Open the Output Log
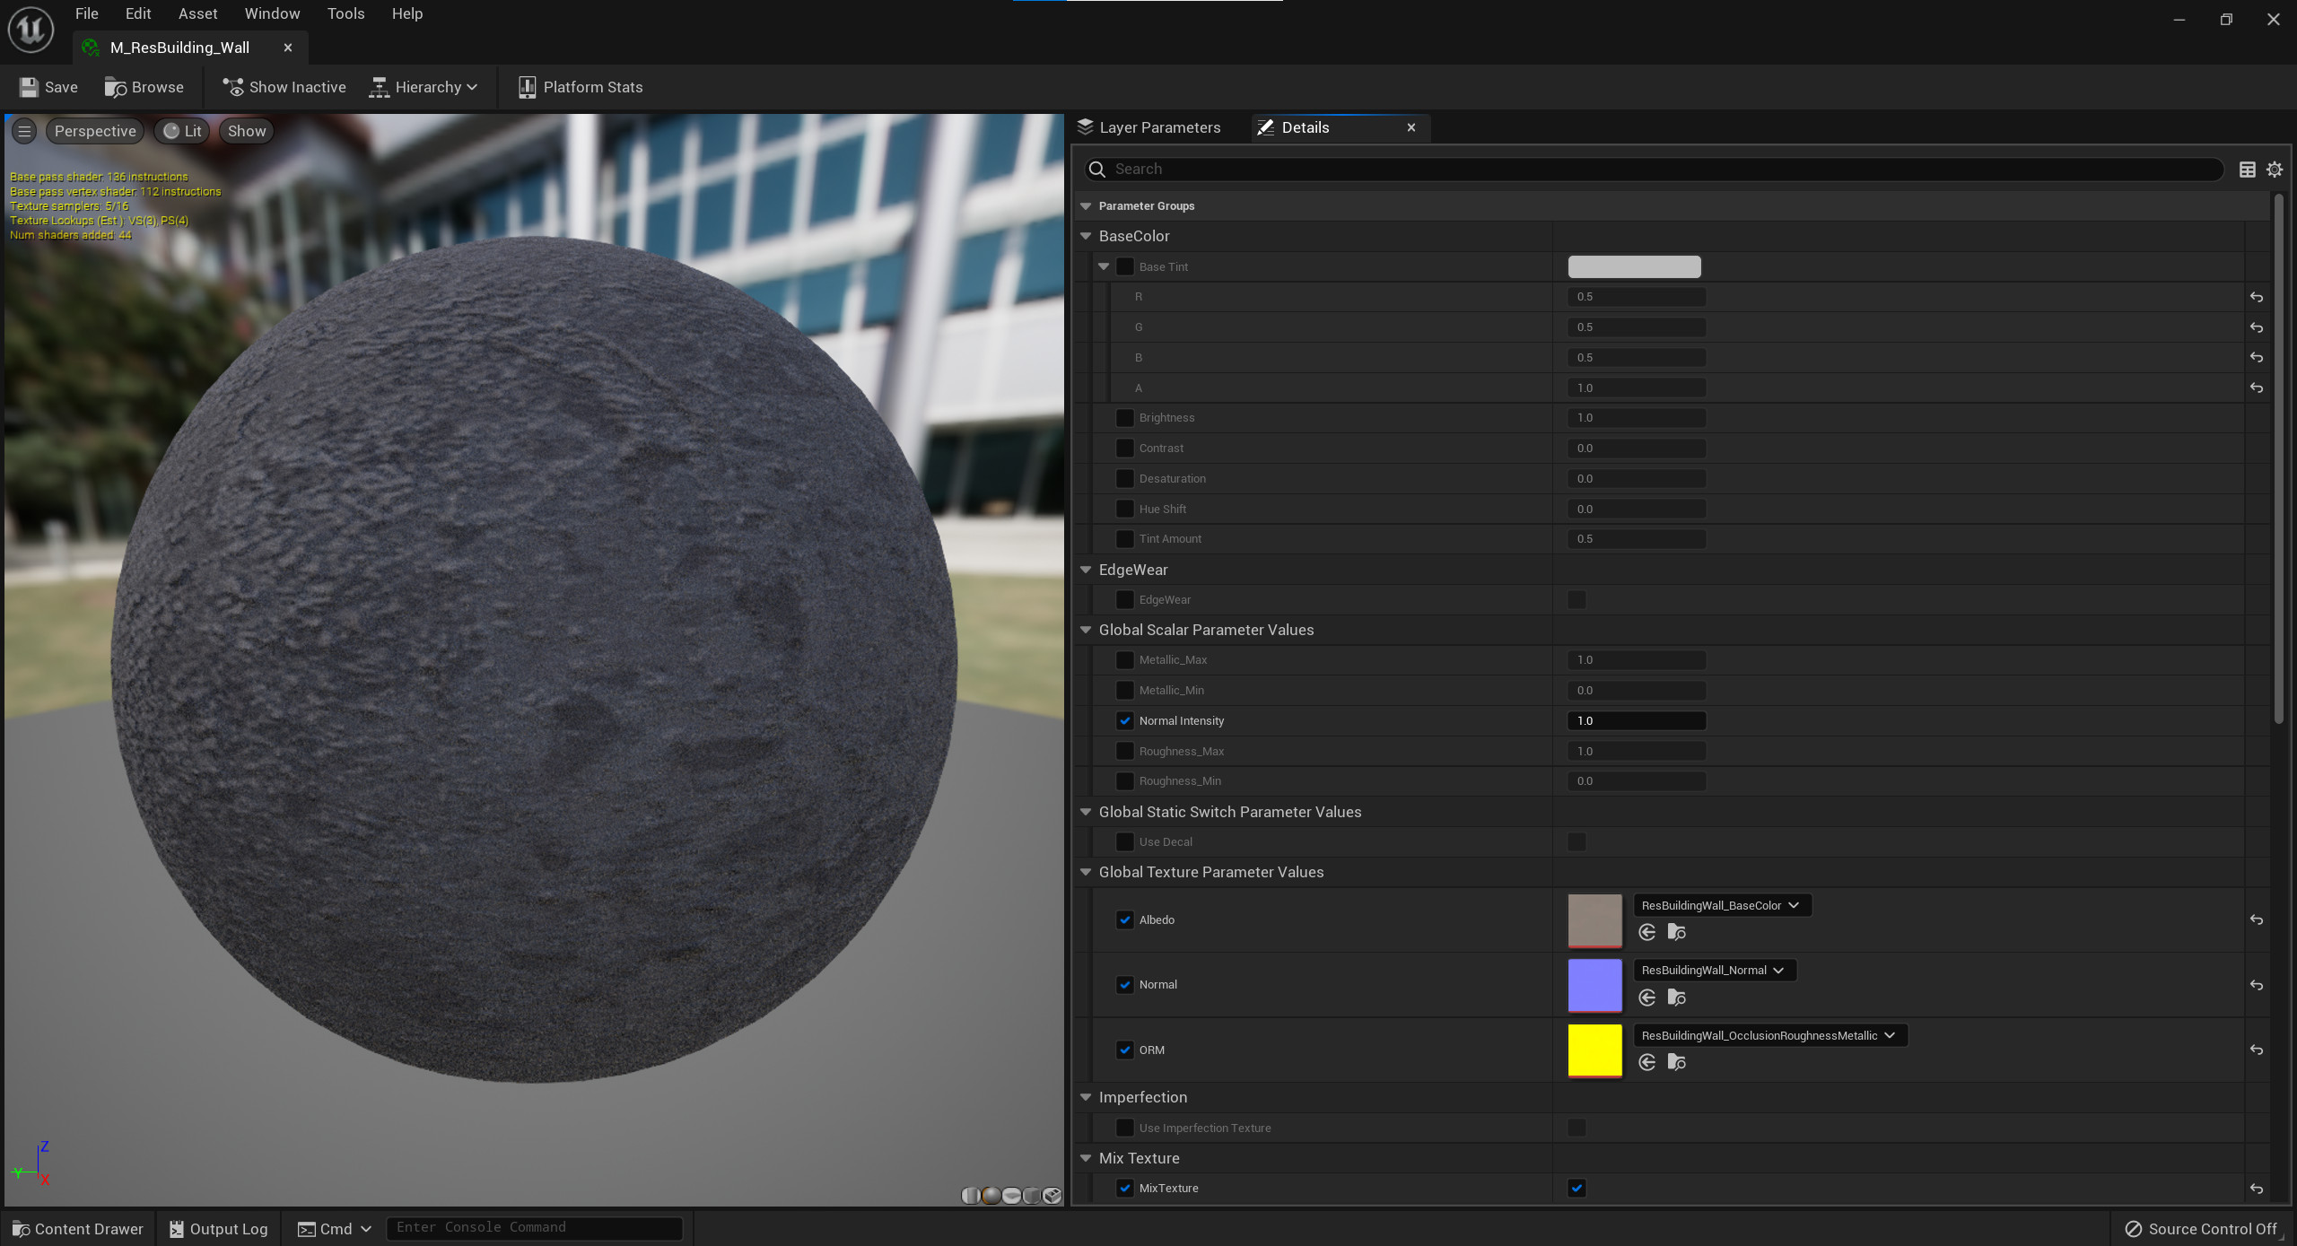This screenshot has height=1246, width=2297. 219,1229
